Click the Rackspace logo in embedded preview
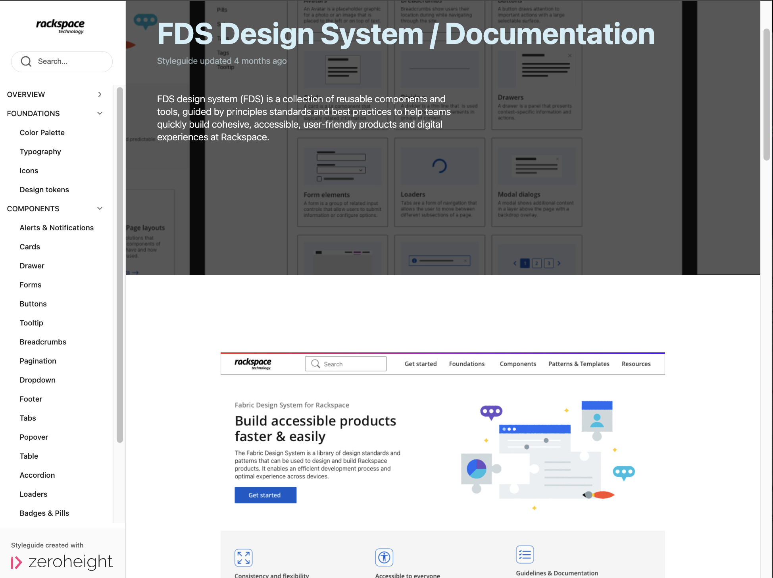The image size is (773, 578). (253, 364)
